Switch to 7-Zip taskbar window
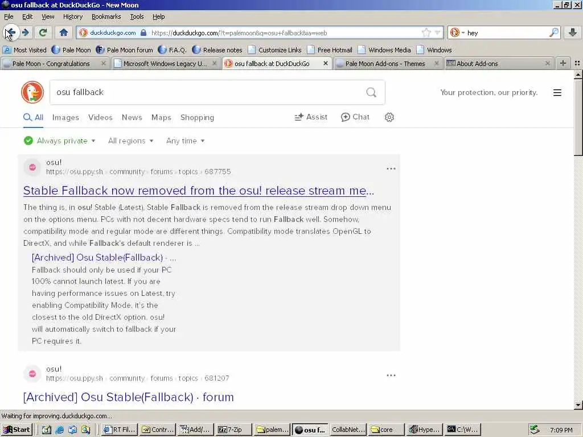 point(234,430)
